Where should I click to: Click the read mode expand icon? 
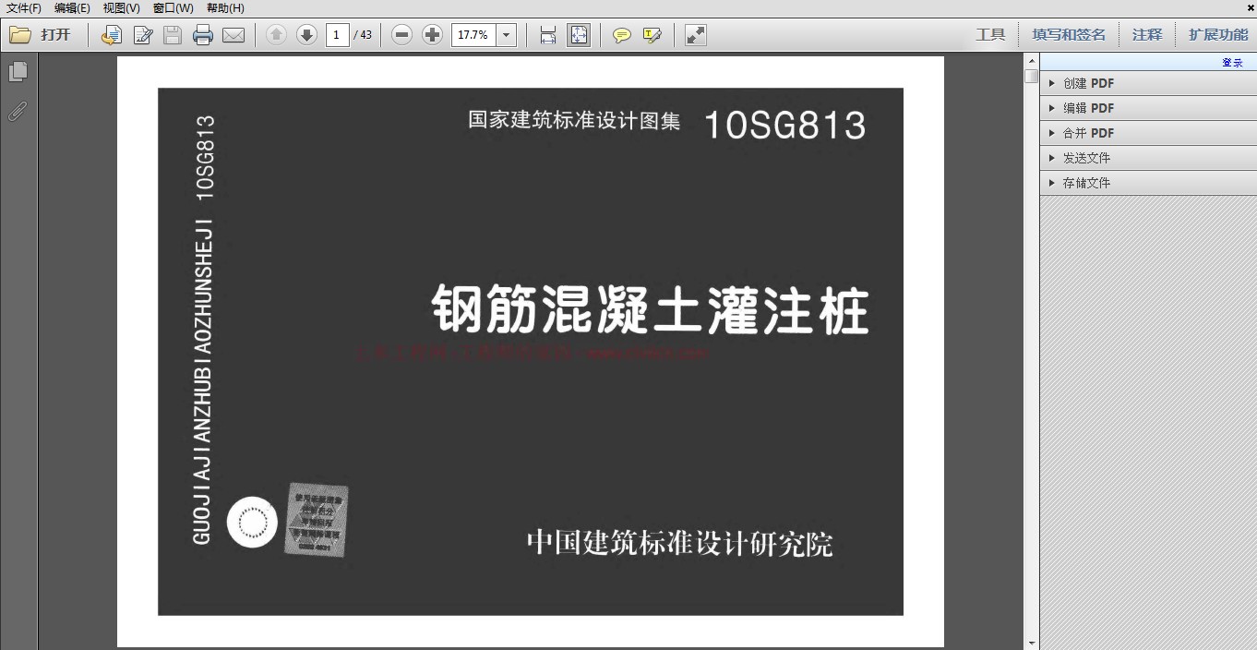tap(695, 35)
